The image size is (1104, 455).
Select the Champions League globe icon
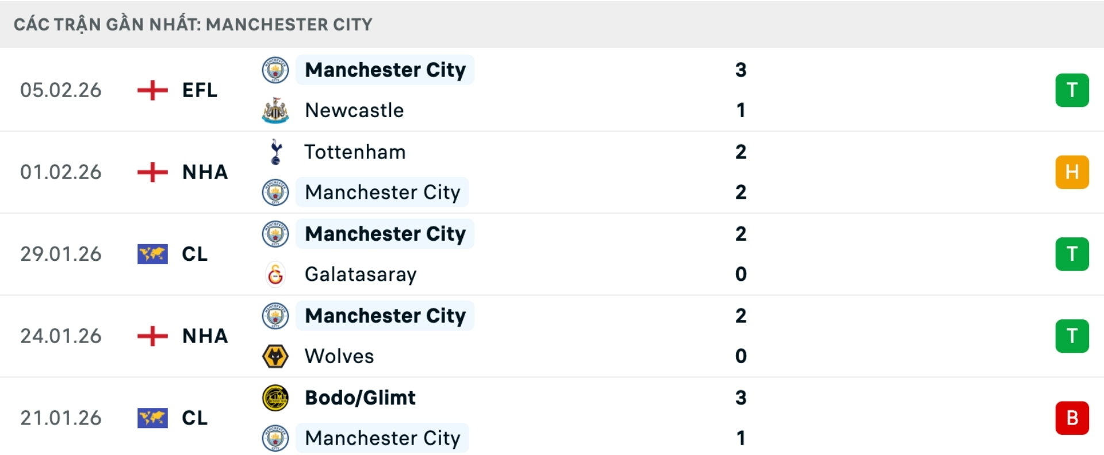[151, 254]
